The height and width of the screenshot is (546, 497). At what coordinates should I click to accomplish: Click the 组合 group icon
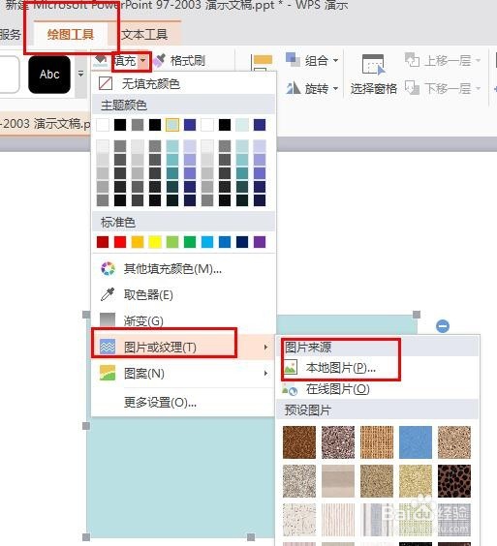(293, 60)
